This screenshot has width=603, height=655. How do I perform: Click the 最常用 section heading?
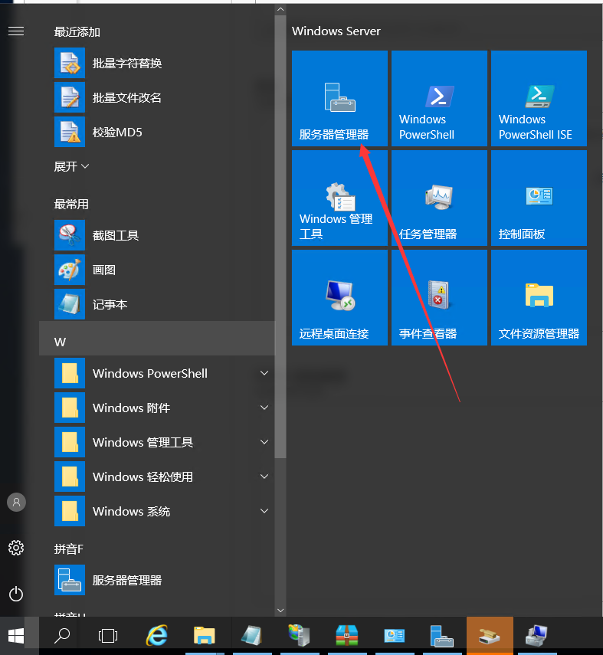coord(71,204)
